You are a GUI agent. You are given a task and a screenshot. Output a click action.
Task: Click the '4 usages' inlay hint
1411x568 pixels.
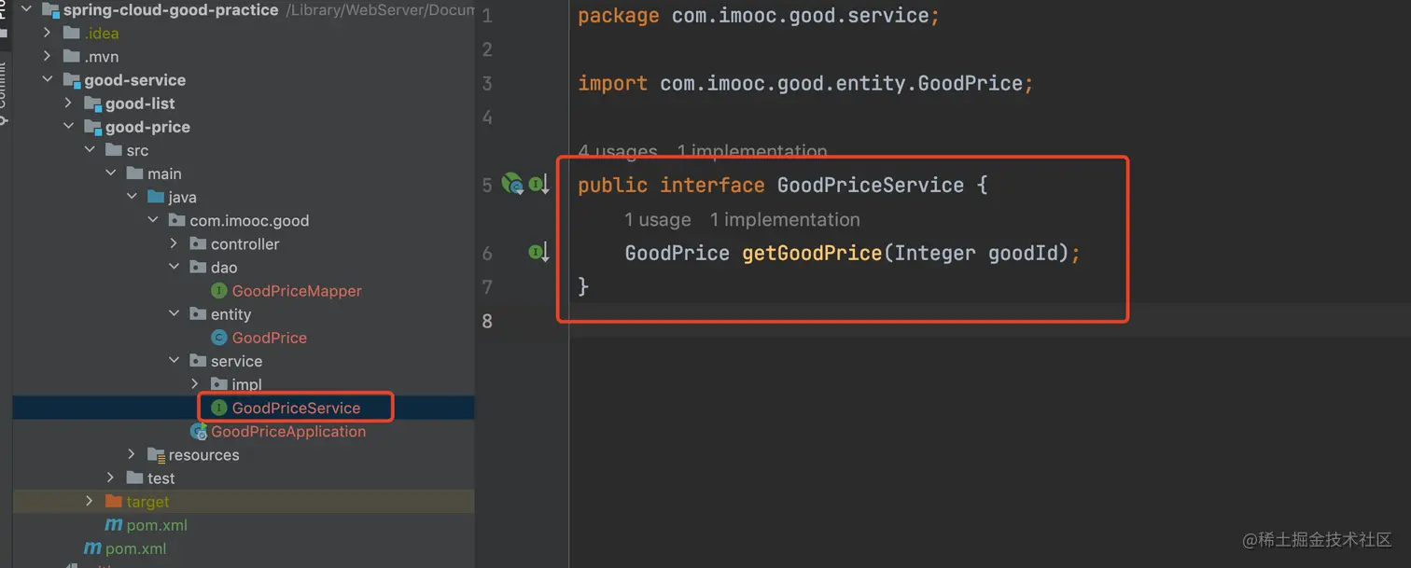click(x=617, y=151)
